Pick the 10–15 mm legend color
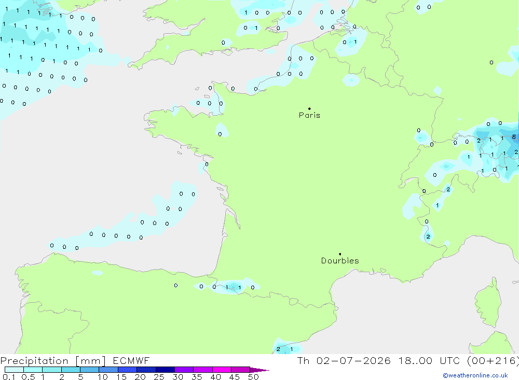519x380 pixels. coord(108,370)
